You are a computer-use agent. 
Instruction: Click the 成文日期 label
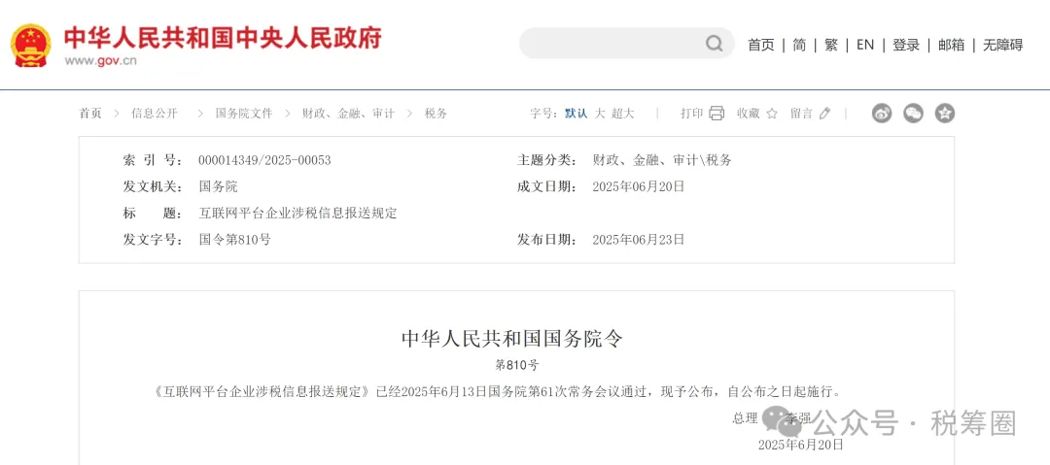[547, 187]
